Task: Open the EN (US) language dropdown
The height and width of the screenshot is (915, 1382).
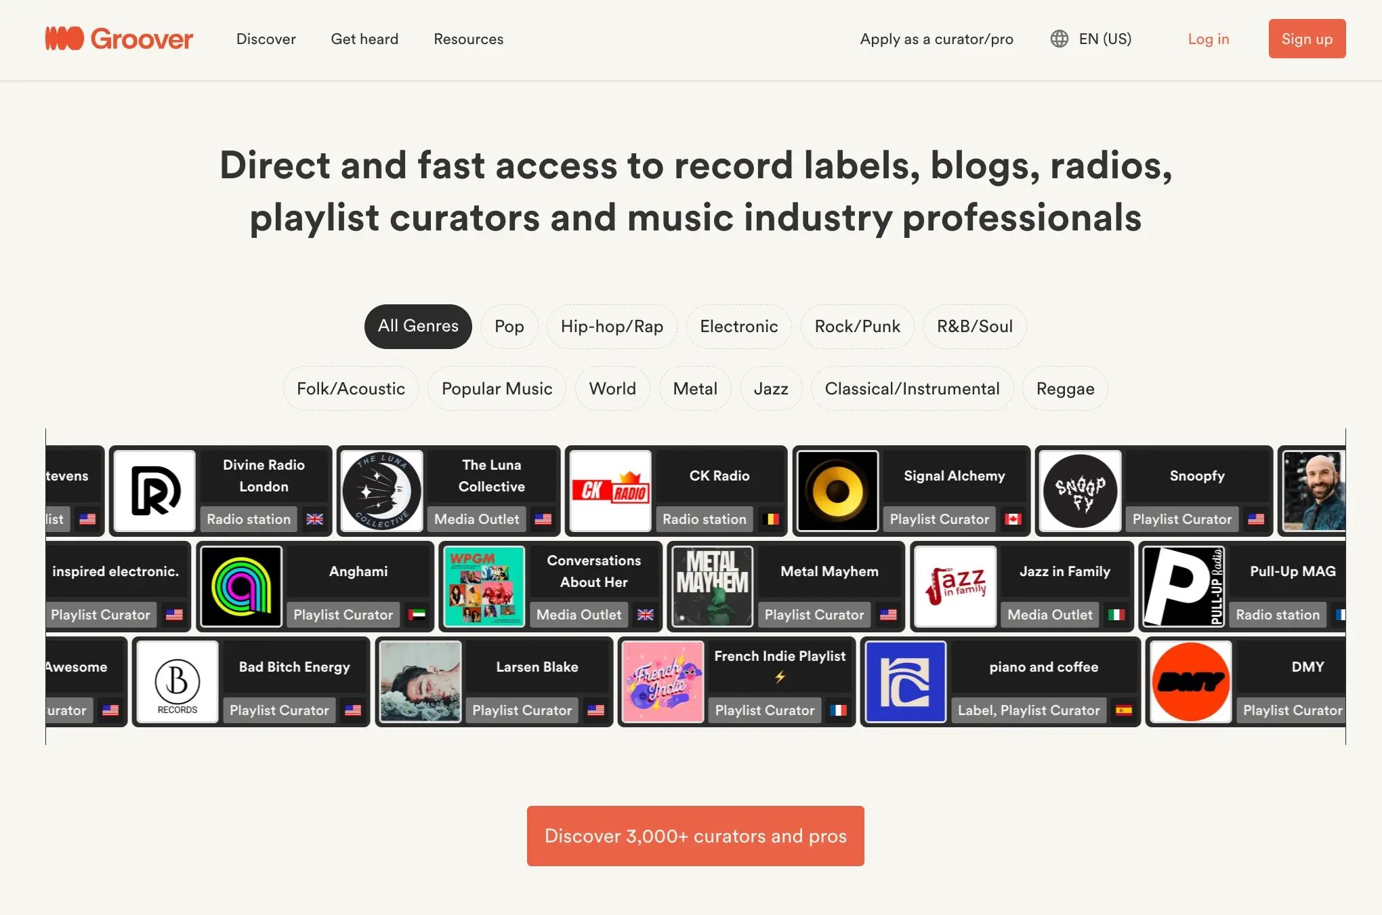Action: point(1105,39)
